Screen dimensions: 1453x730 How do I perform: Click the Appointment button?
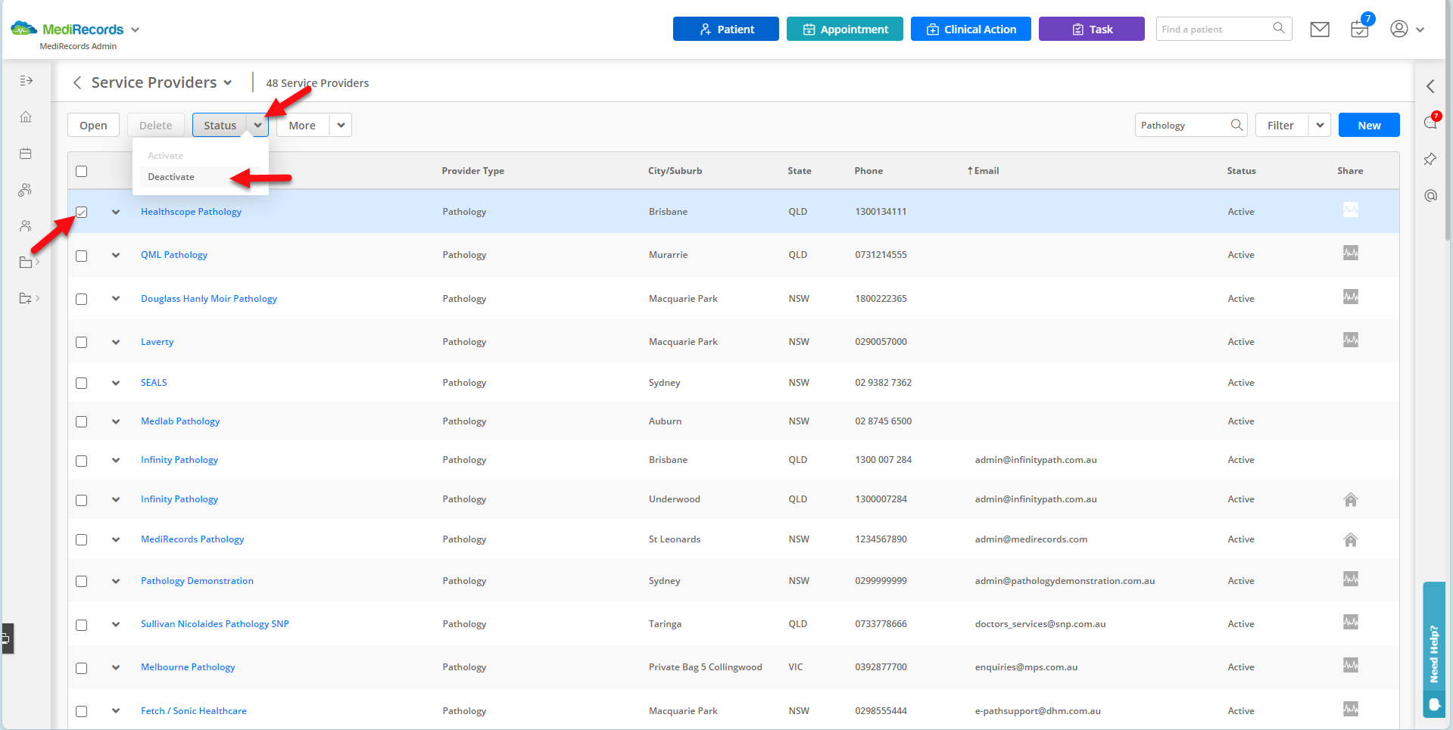point(844,29)
